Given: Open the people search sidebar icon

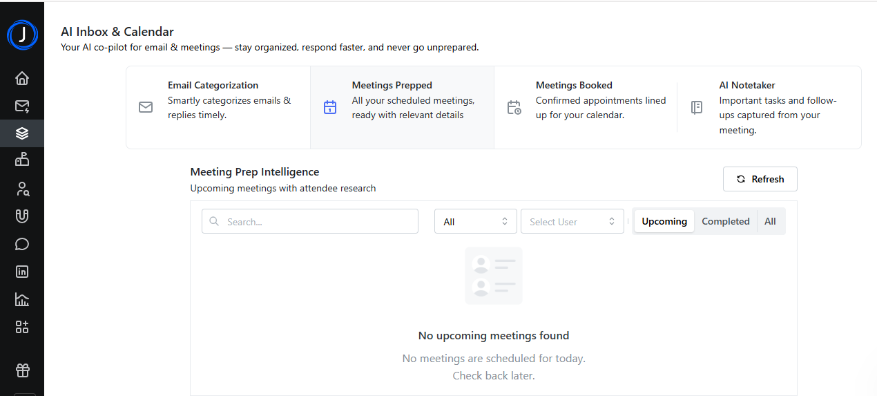Looking at the screenshot, I should click(22, 189).
